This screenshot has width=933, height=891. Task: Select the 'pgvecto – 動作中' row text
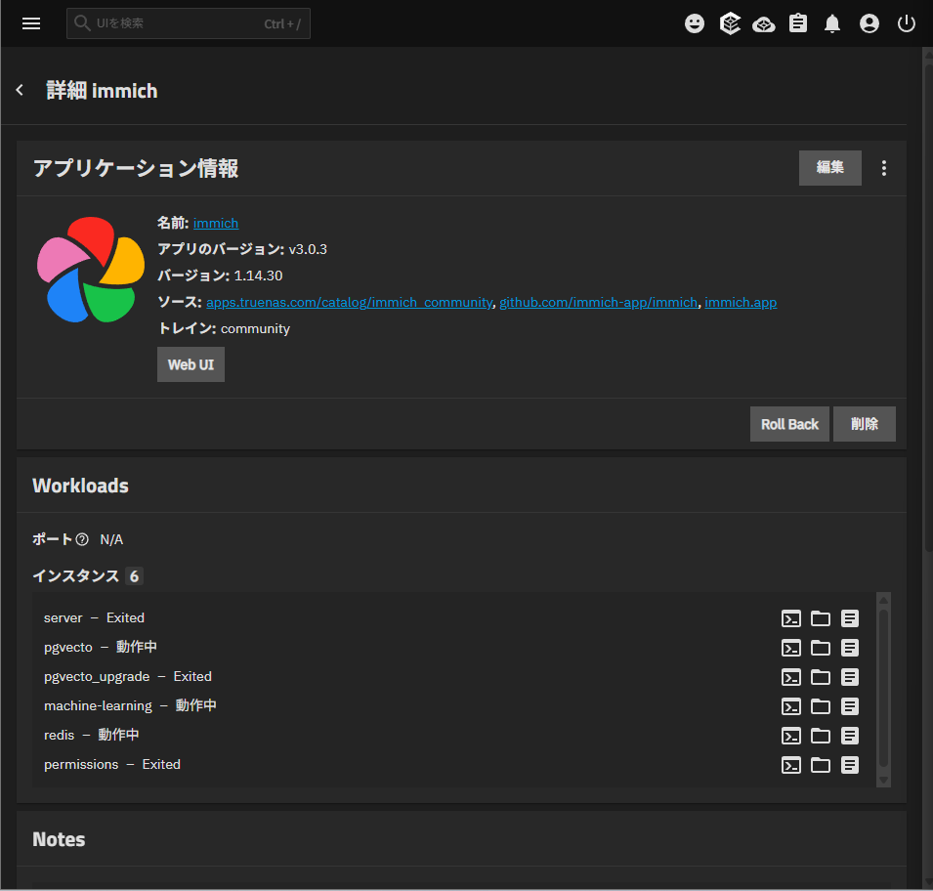[x=100, y=647]
